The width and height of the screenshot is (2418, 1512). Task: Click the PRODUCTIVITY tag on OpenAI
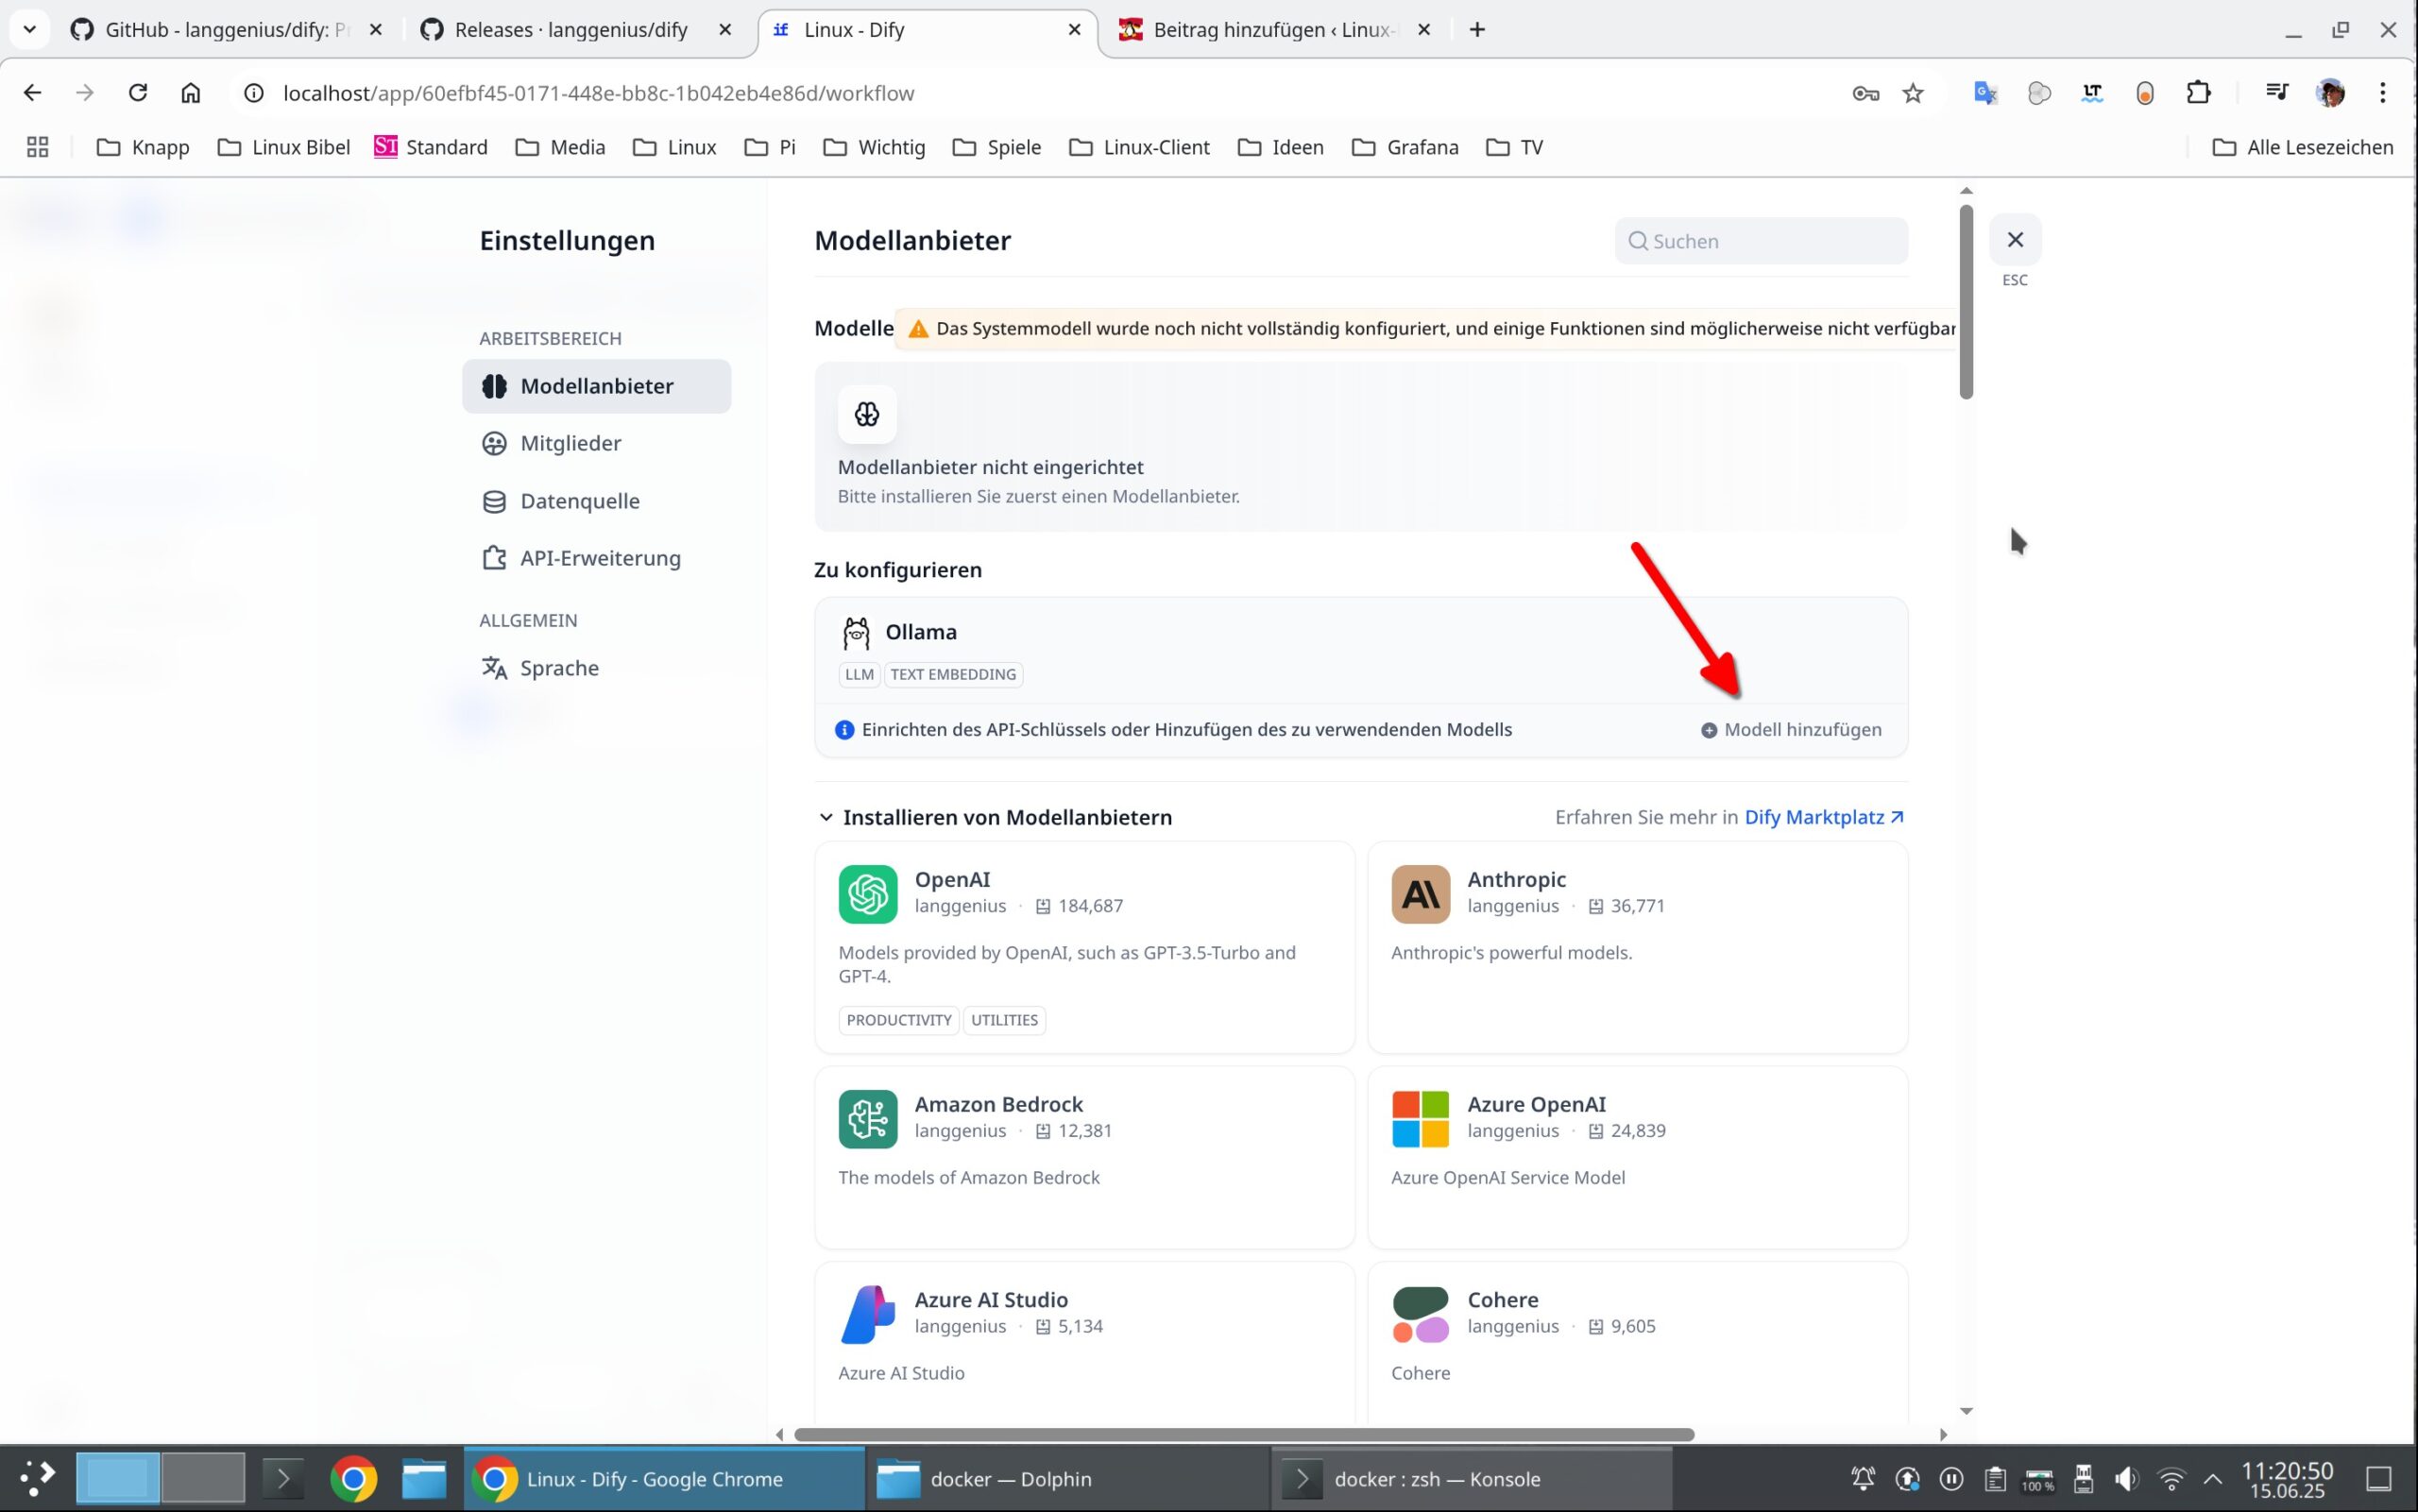[899, 1020]
